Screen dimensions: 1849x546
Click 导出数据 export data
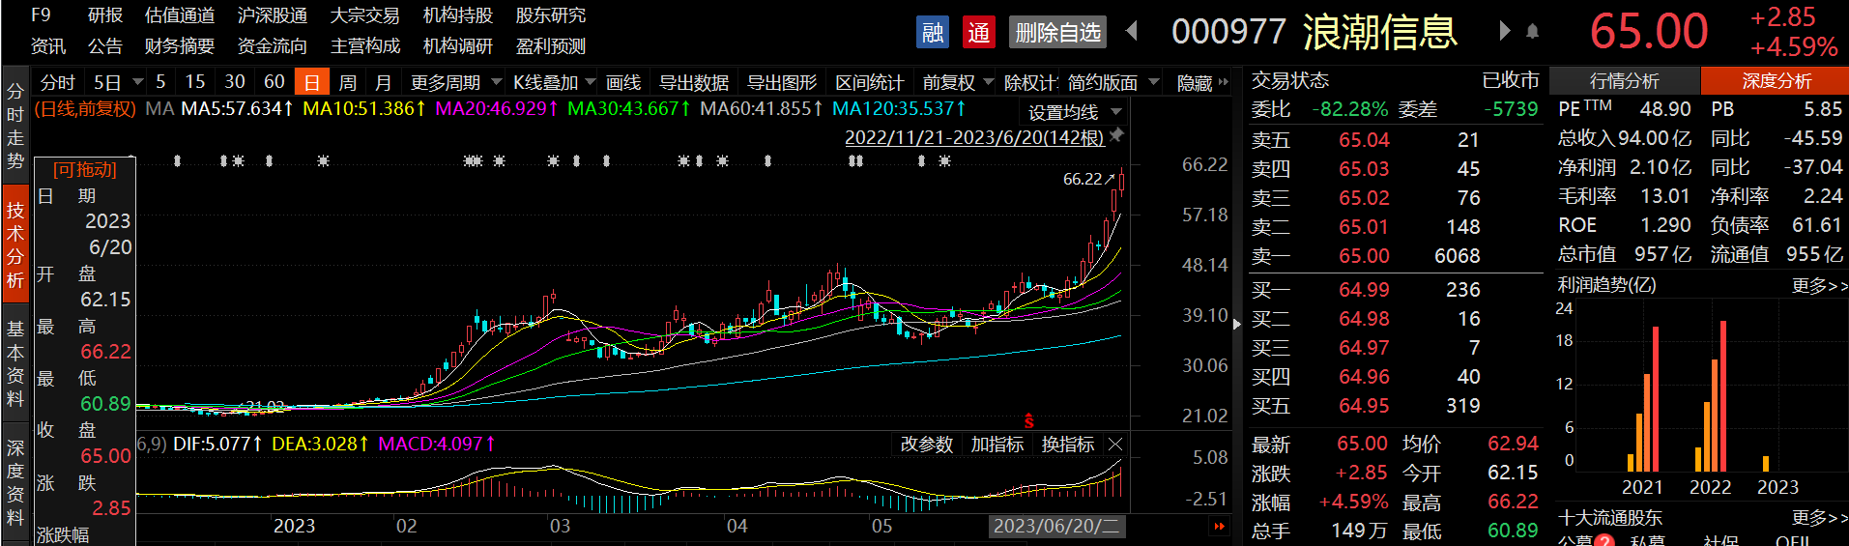click(693, 82)
